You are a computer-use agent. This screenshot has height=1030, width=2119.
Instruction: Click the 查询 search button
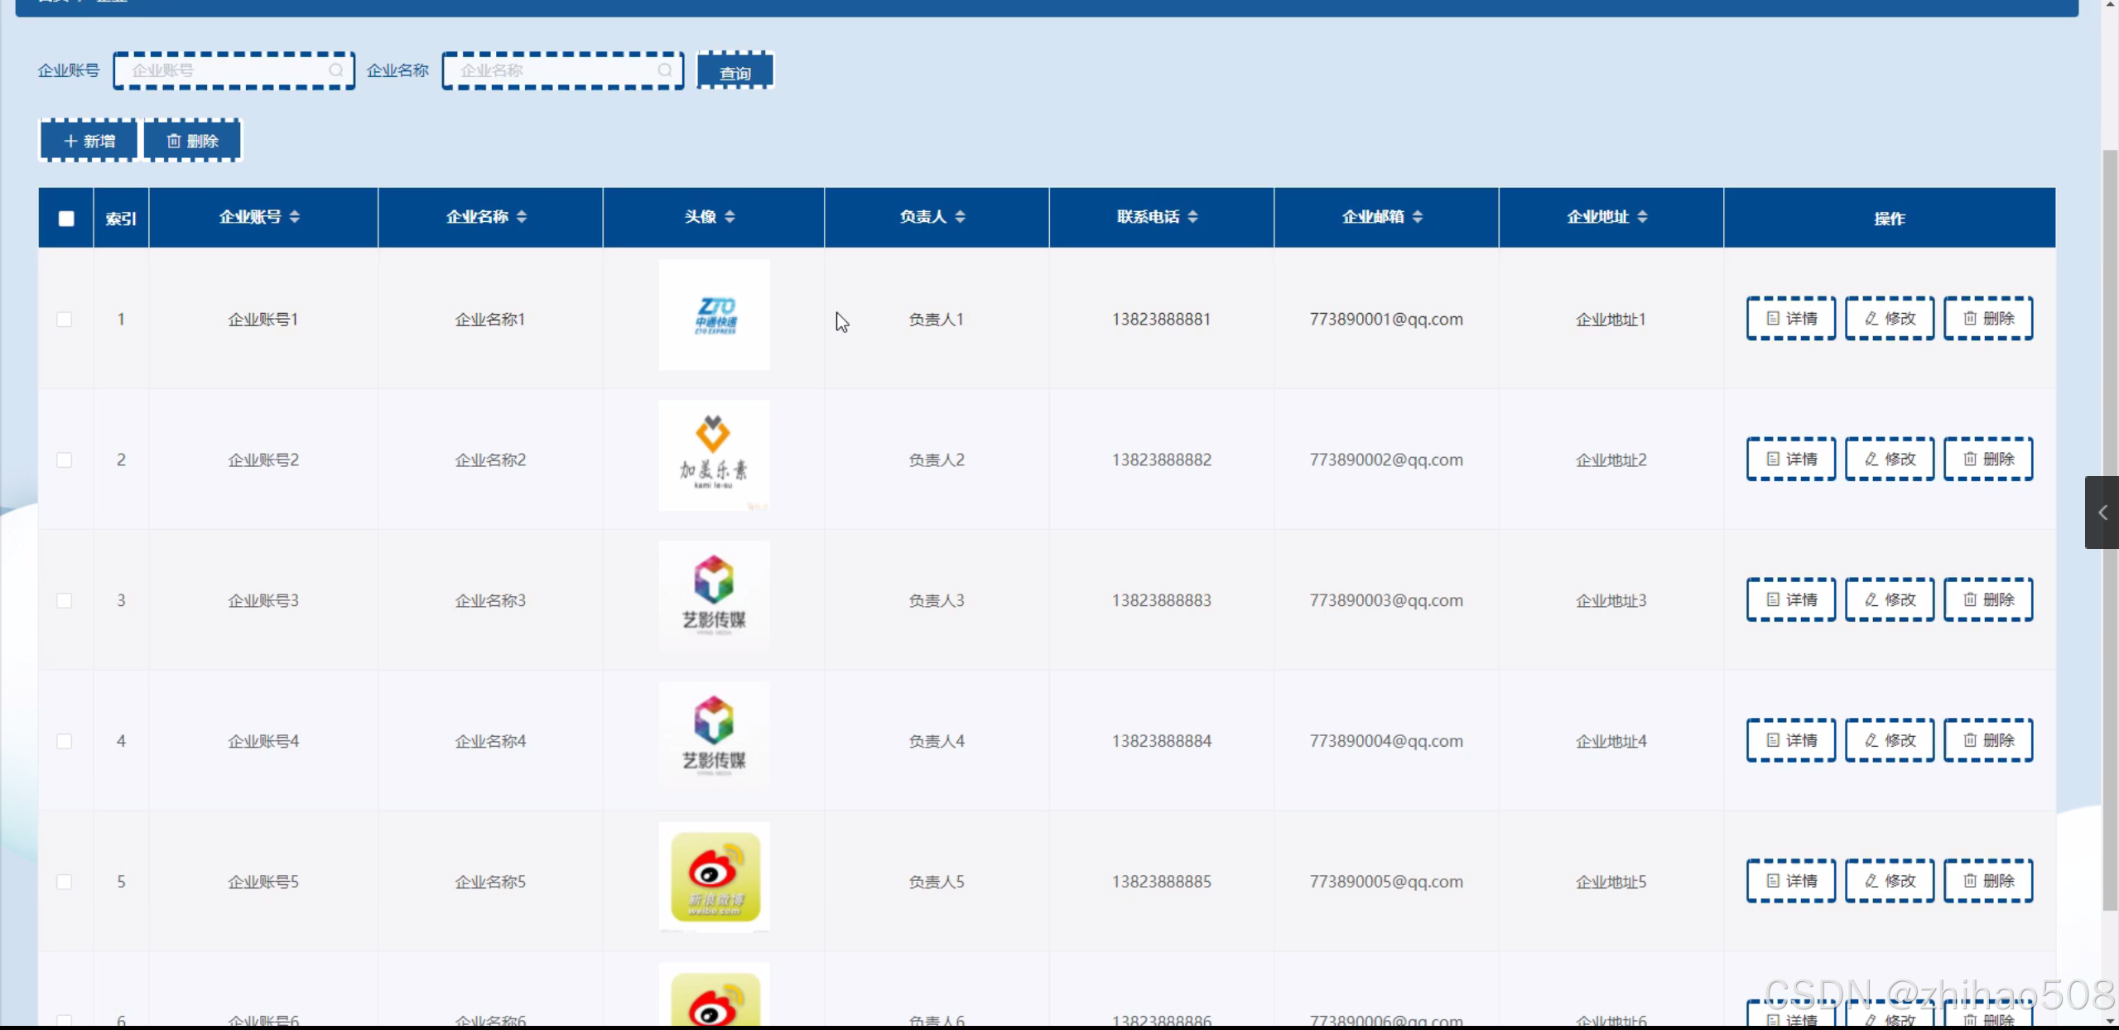[734, 71]
